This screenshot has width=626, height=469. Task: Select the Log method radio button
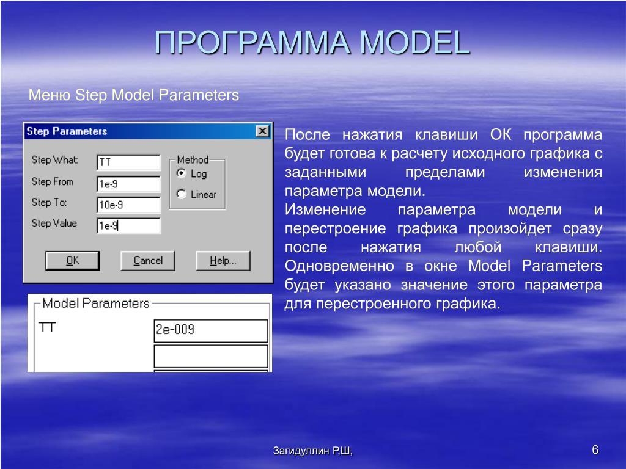click(x=182, y=173)
